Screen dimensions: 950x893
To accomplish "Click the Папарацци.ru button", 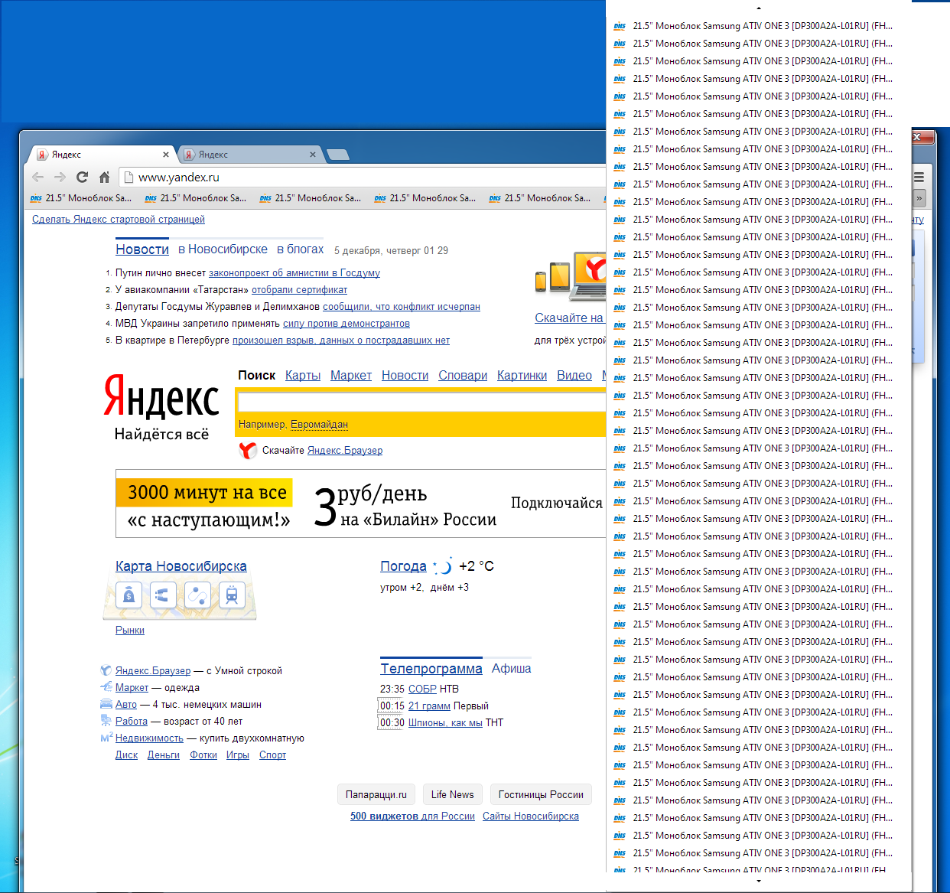I will [x=376, y=794].
